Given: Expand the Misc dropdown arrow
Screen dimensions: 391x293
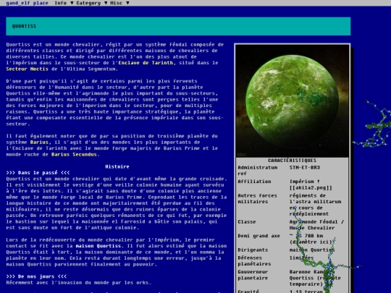Looking at the screenshot, I should point(127,3).
